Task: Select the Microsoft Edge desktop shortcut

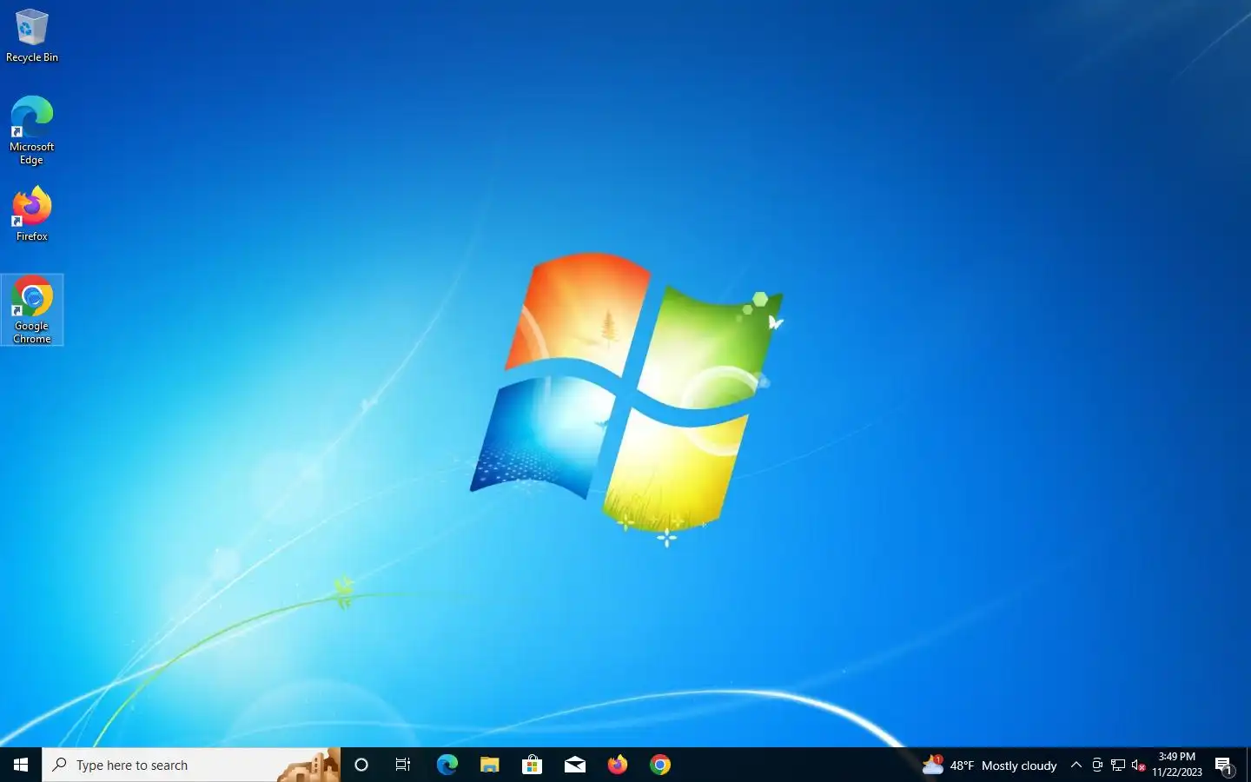Action: (32, 130)
